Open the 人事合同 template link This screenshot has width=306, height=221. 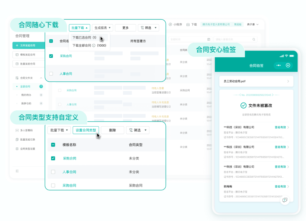click(x=69, y=172)
